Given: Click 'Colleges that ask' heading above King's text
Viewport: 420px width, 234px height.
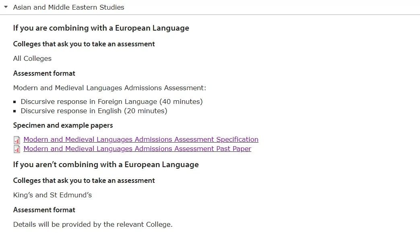Looking at the screenshot, I should [x=84, y=180].
